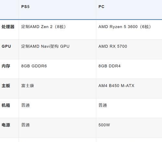Click the 电源 row label
This screenshot has height=142, width=162.
coord(6,125)
